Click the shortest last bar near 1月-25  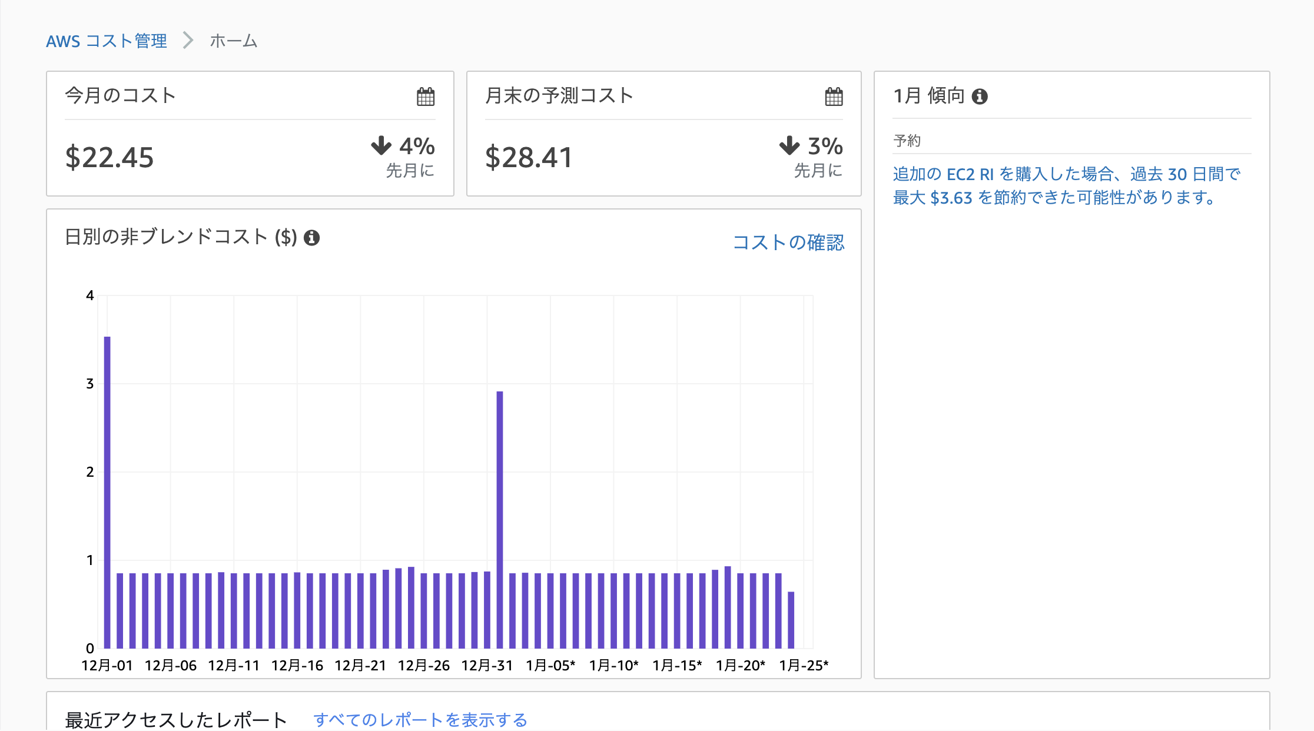pos(791,620)
